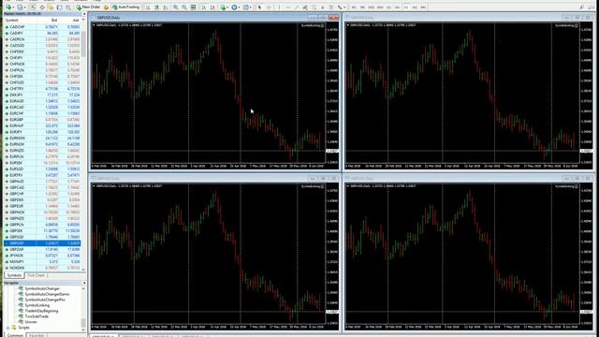This screenshot has width=599, height=337.
Task: Toggle the Navigator panel star icon
Action: [x=51, y=7]
